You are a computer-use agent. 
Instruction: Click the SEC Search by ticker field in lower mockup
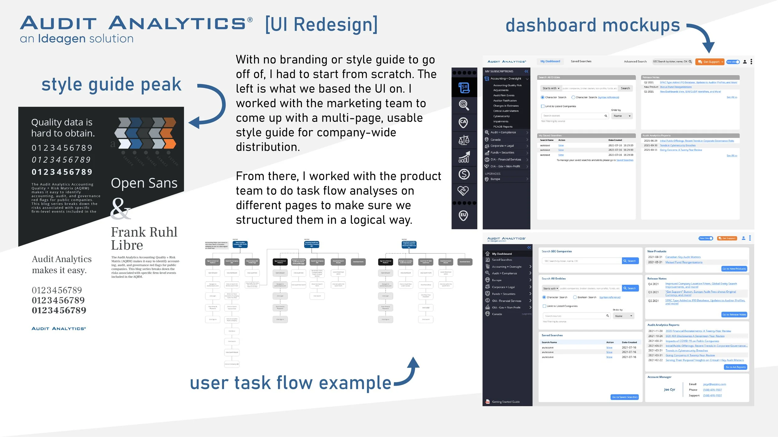coord(582,261)
